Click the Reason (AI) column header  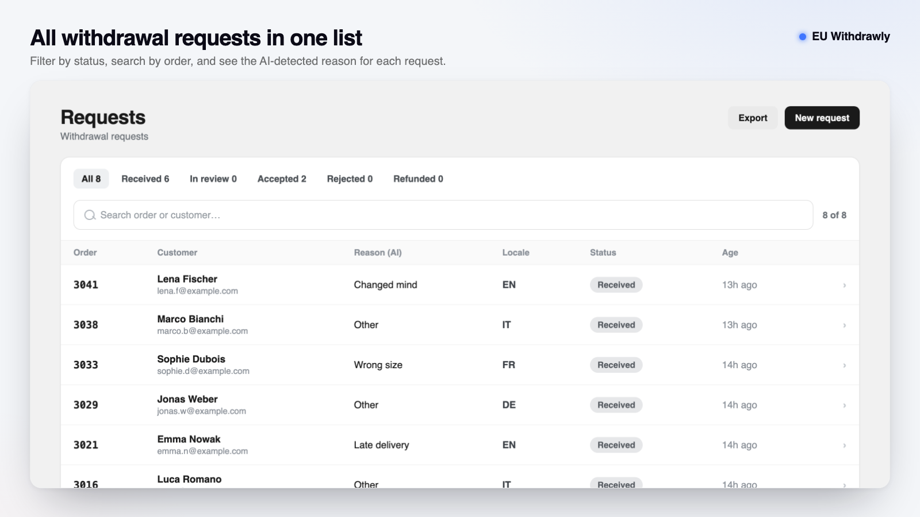click(x=378, y=252)
